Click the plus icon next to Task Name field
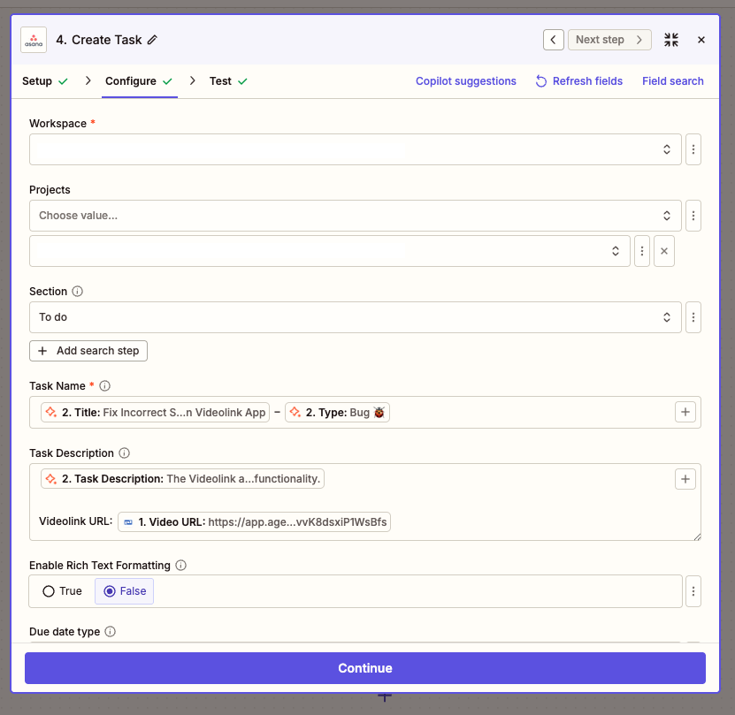This screenshot has height=715, width=735. coord(685,412)
